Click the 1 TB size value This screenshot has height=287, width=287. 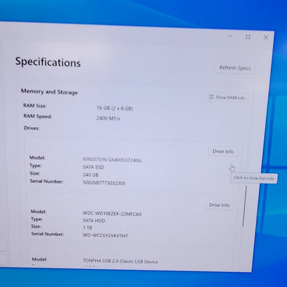(x=88, y=228)
